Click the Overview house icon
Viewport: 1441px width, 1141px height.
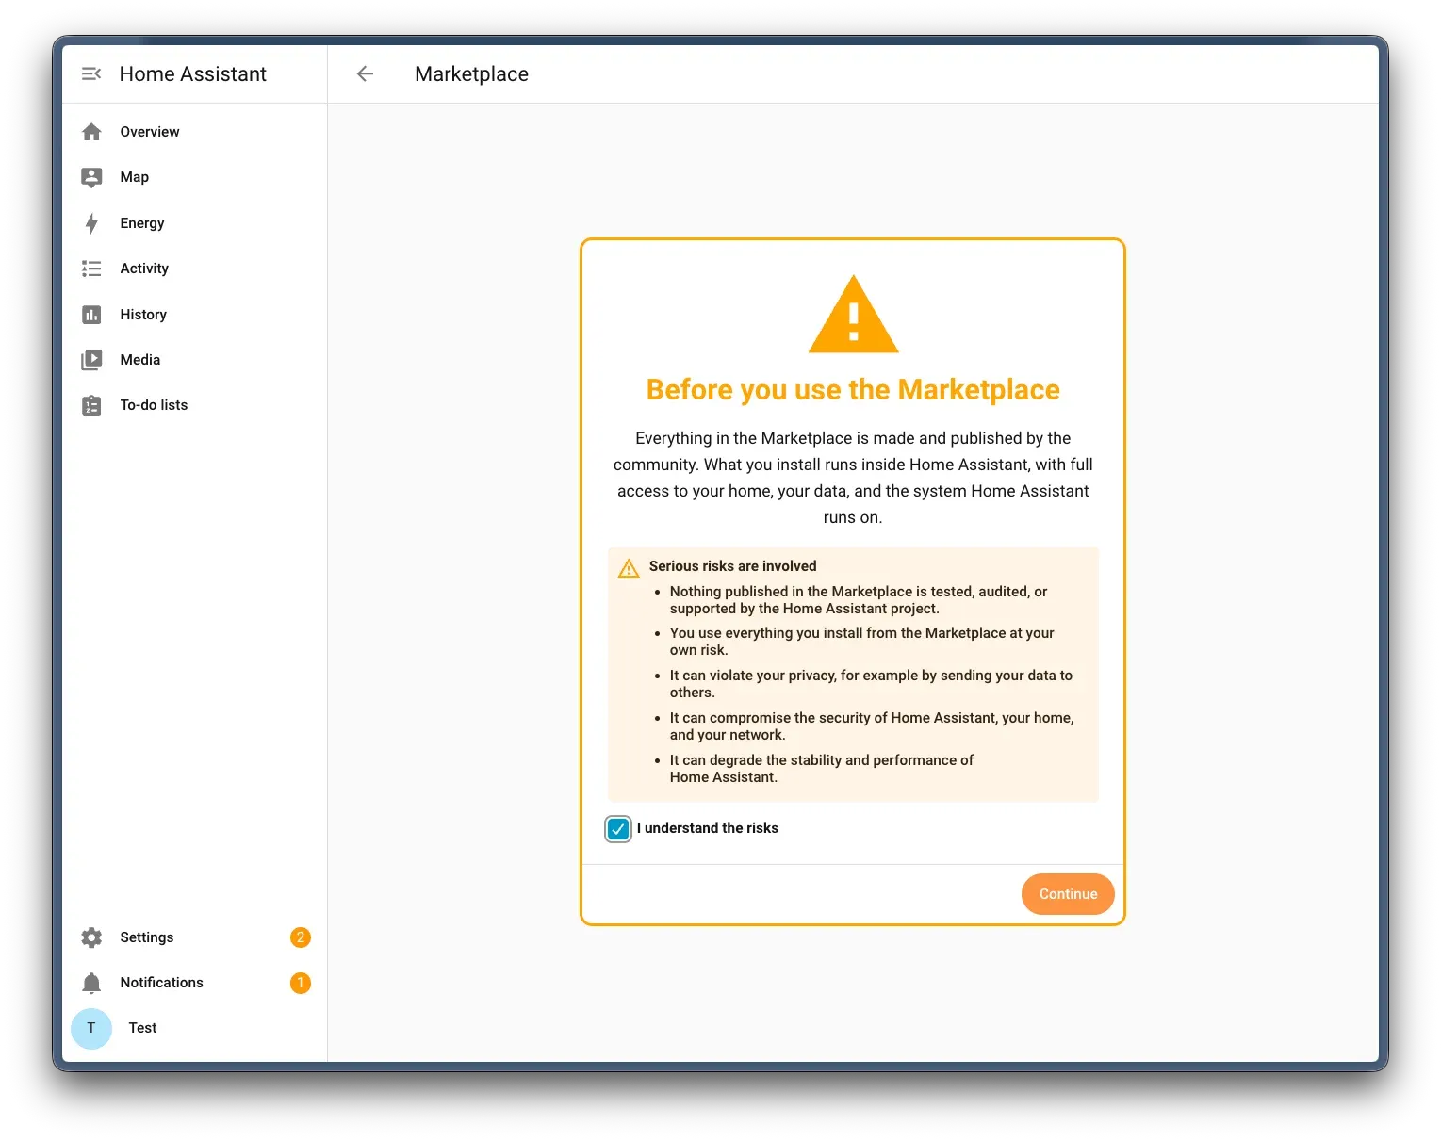click(91, 132)
